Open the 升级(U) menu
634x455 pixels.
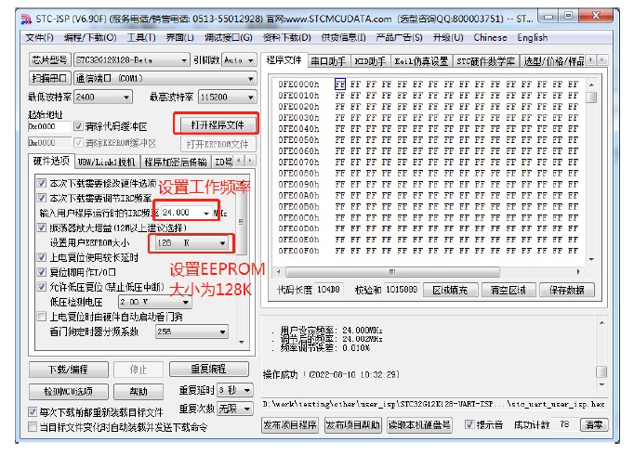click(448, 37)
